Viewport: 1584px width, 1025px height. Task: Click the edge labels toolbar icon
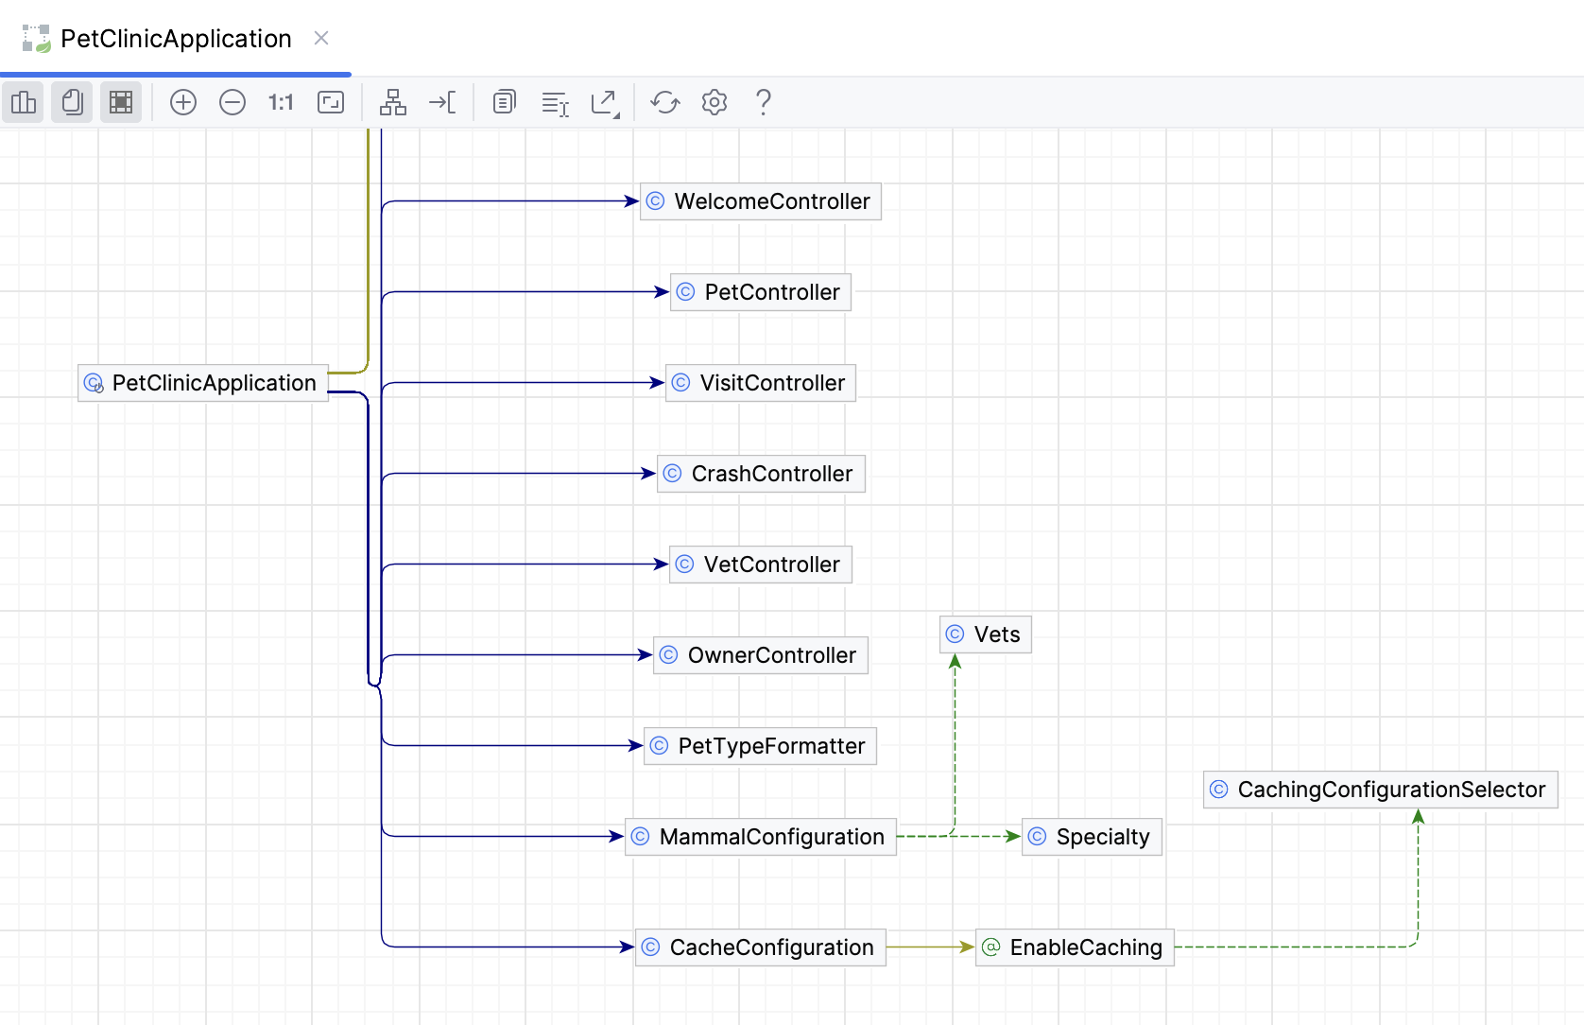(x=555, y=102)
